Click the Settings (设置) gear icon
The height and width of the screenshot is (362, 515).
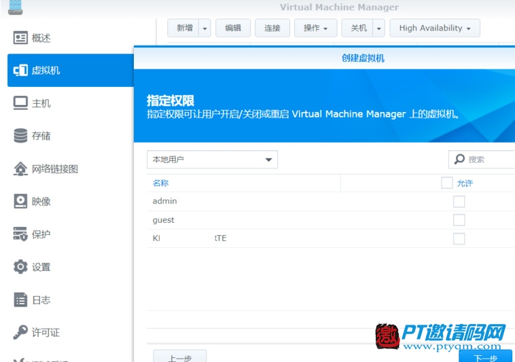pos(20,267)
